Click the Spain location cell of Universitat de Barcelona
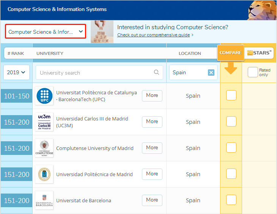 point(193,200)
